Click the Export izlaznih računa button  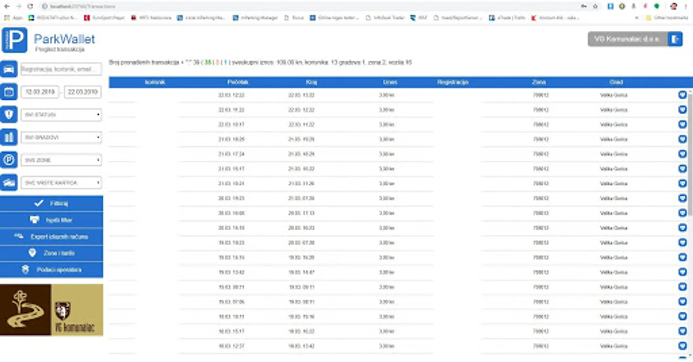tap(52, 237)
